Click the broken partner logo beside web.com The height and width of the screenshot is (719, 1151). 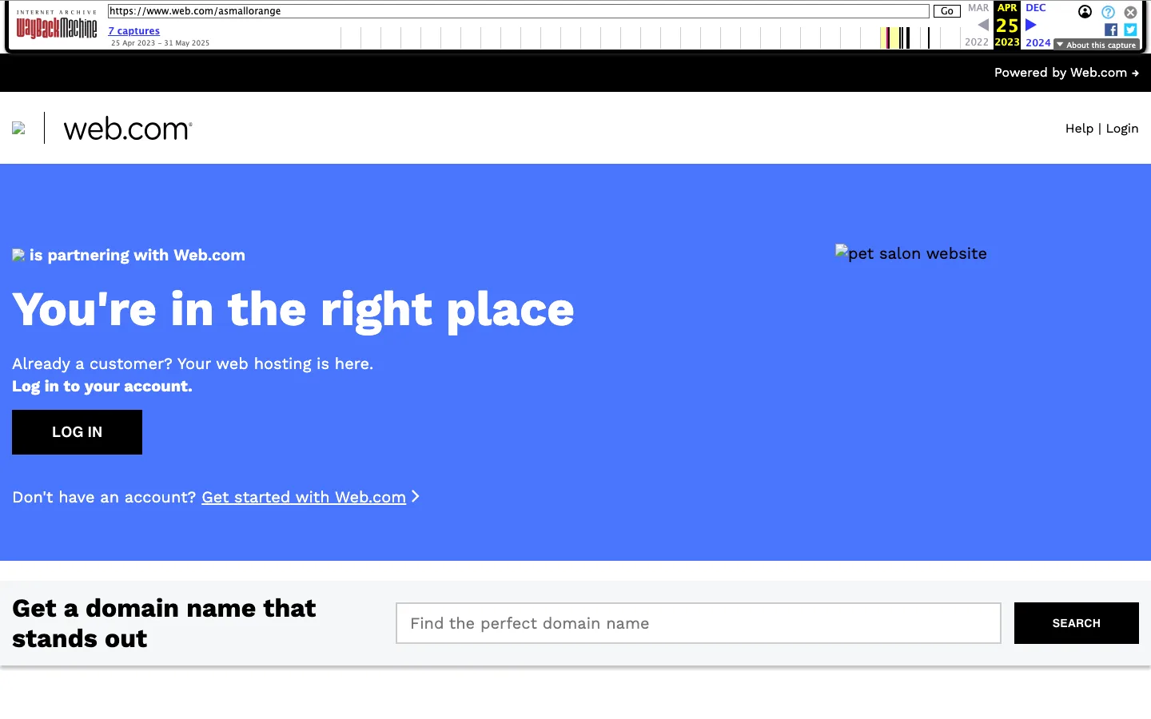tap(19, 128)
